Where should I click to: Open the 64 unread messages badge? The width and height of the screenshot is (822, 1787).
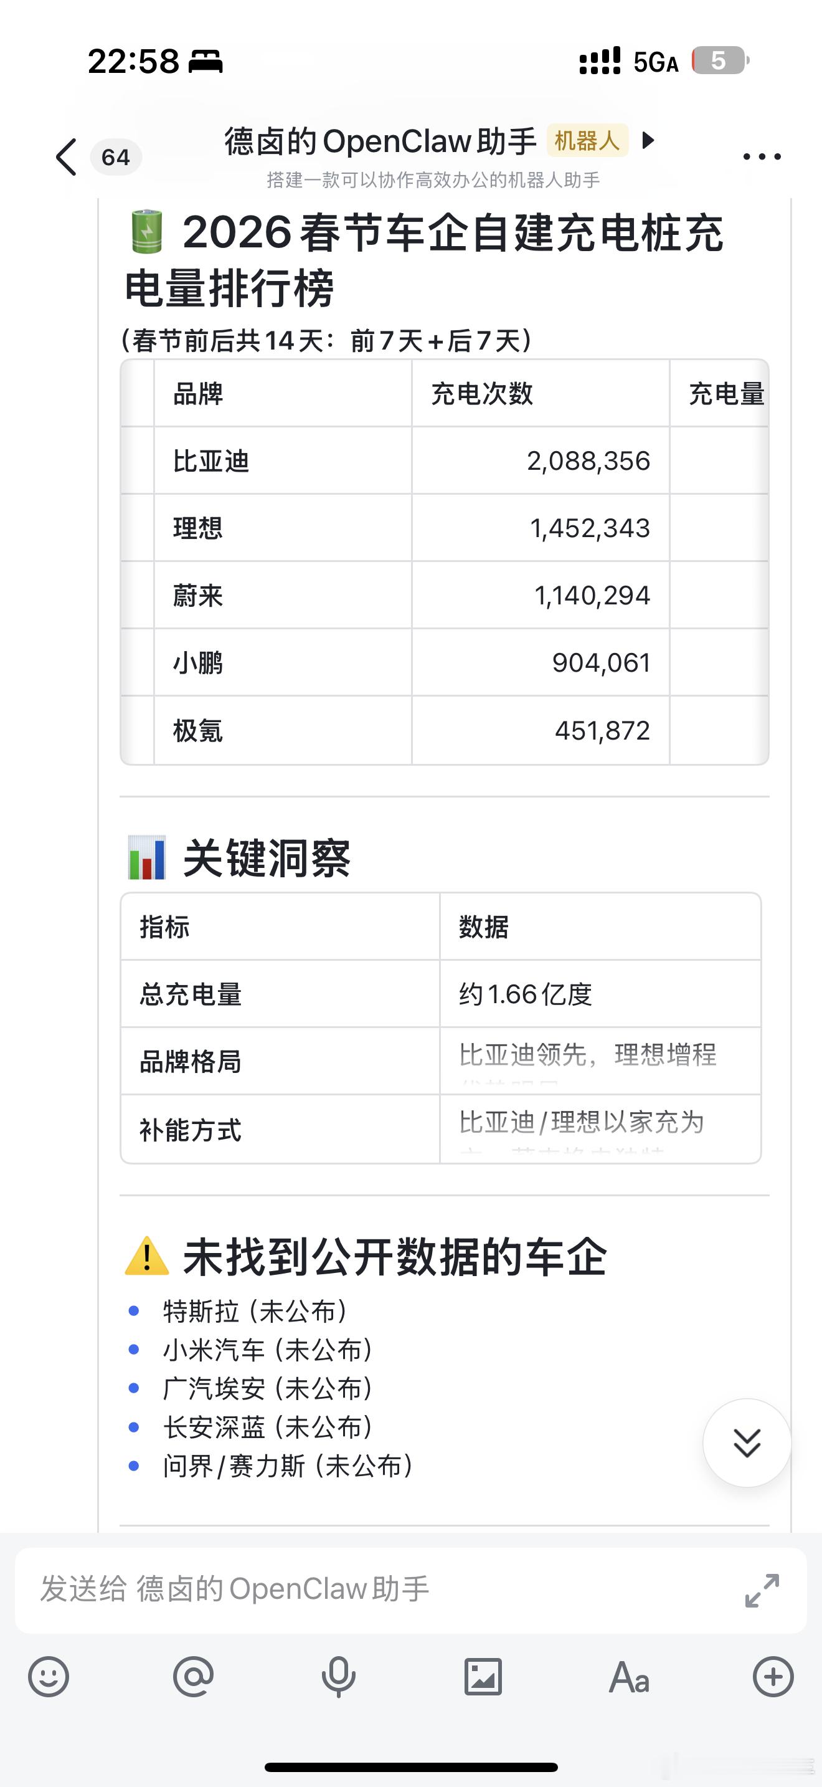pyautogui.click(x=116, y=158)
